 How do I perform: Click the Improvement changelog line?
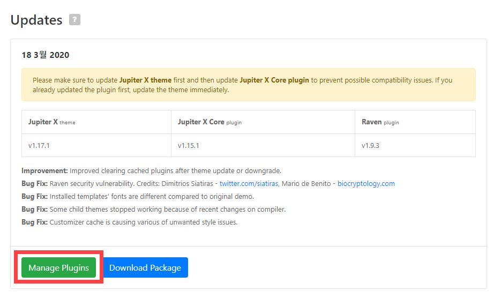pyautogui.click(x=151, y=170)
